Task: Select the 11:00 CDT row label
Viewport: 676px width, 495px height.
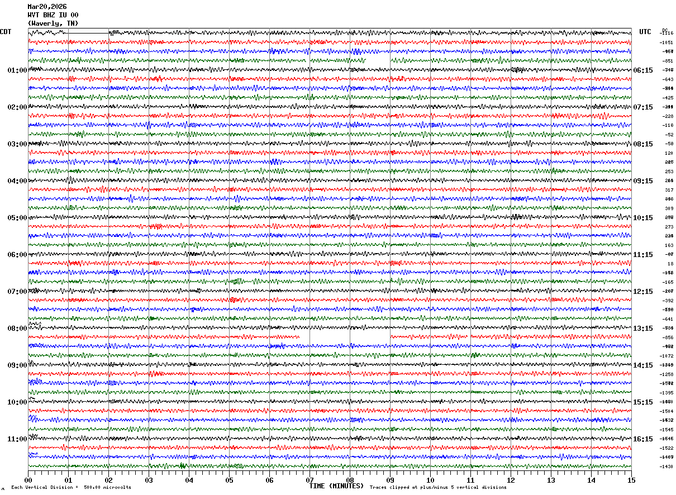Action: tap(17, 439)
